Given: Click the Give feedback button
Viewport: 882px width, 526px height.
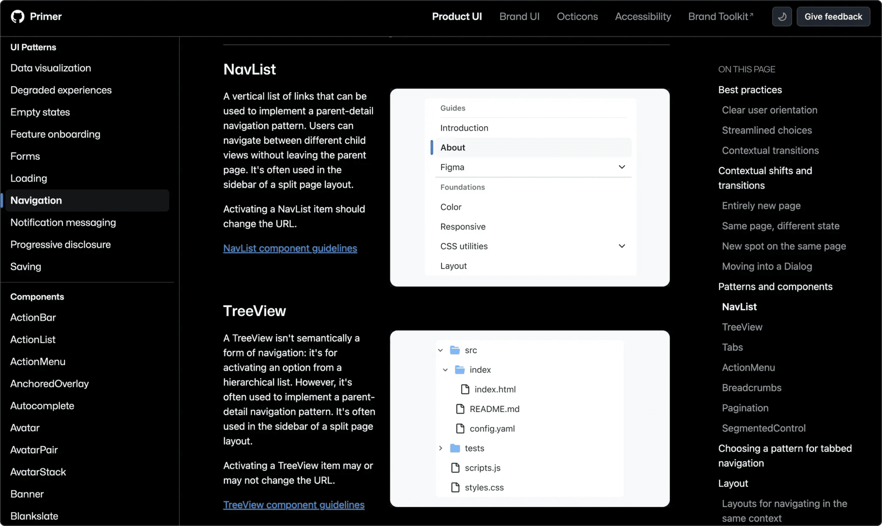Looking at the screenshot, I should tap(833, 17).
